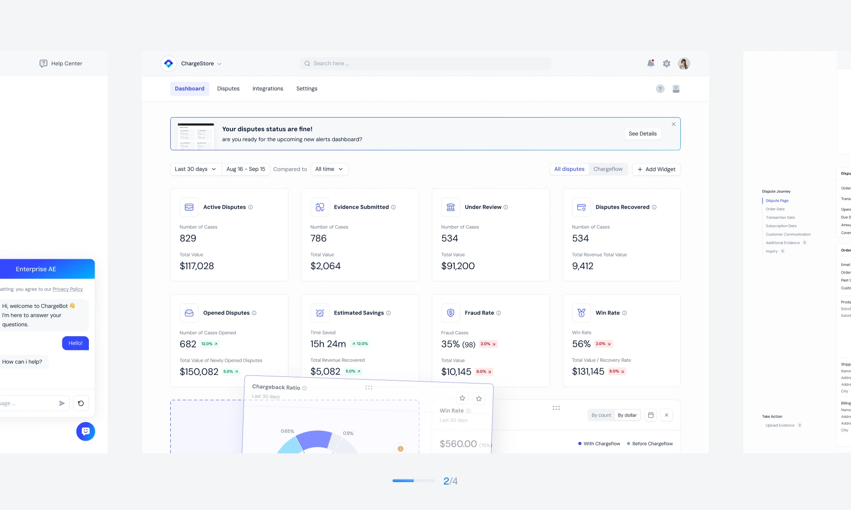Close the chart widget with X
Viewport: 851px width, 510px height.
pyautogui.click(x=667, y=415)
